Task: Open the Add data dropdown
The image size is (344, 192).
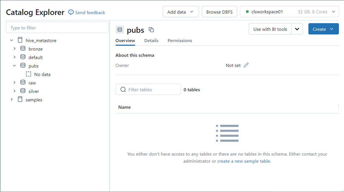Action: tap(181, 12)
